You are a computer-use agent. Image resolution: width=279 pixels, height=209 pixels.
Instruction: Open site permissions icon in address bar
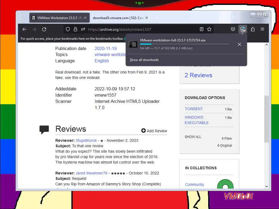tap(83, 29)
